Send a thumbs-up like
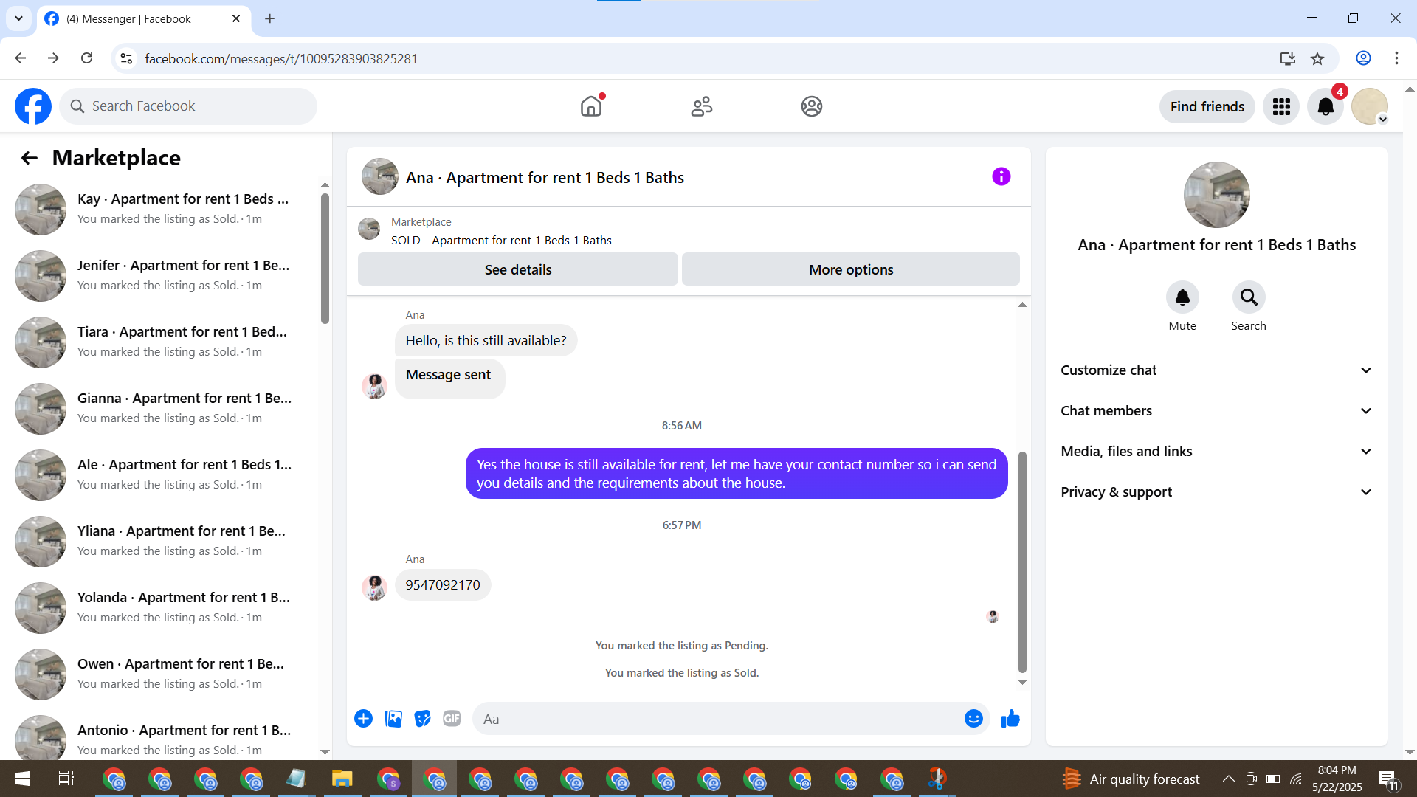Viewport: 1417px width, 797px height. click(x=1010, y=719)
